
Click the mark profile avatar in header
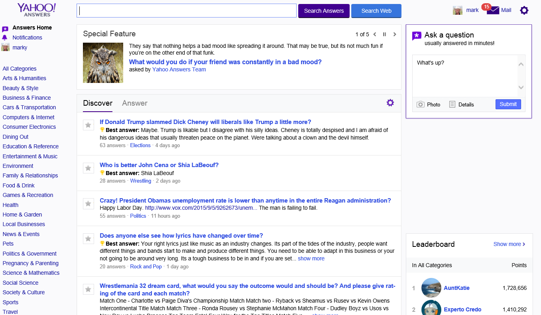pyautogui.click(x=458, y=10)
